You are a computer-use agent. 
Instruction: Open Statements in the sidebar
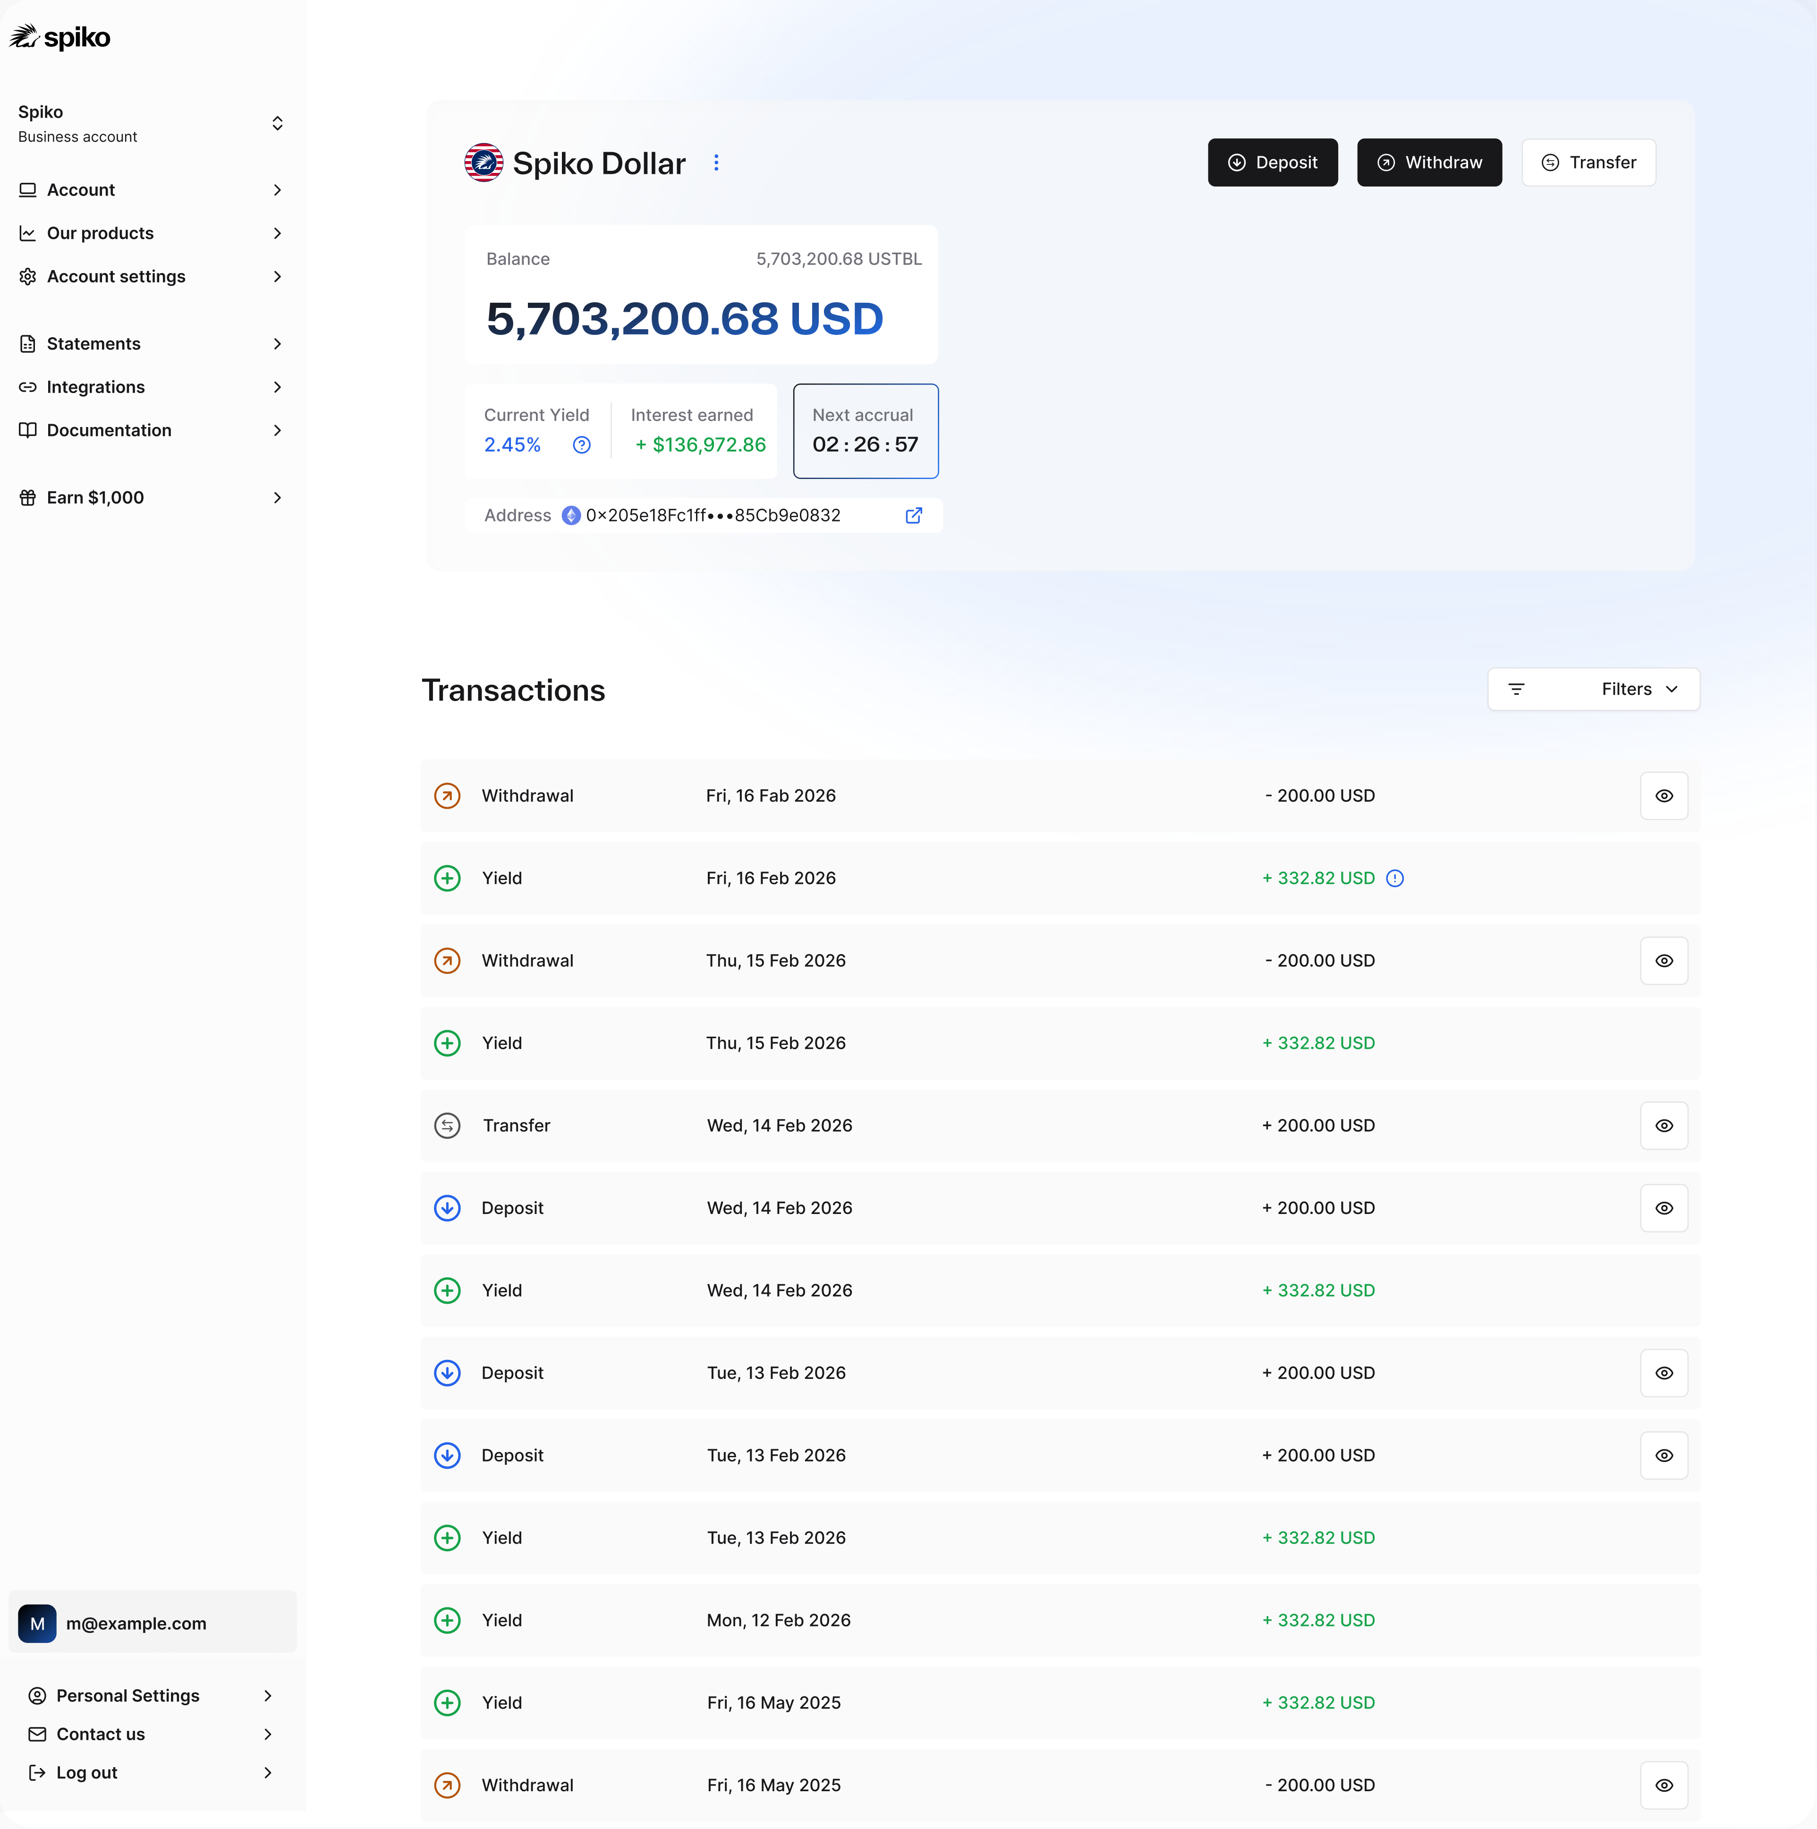(x=93, y=345)
